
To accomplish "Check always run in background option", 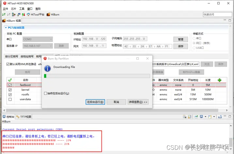I will tap(45, 93).
